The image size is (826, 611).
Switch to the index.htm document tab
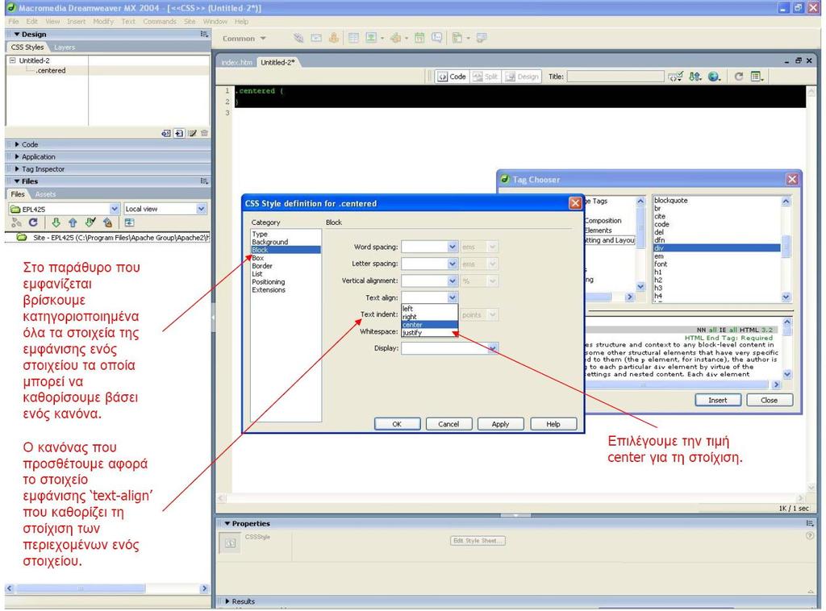click(x=236, y=62)
